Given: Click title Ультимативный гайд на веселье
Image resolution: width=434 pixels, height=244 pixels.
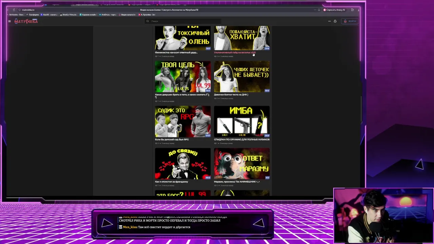Looking at the screenshot, I should pyautogui.click(x=235, y=53).
